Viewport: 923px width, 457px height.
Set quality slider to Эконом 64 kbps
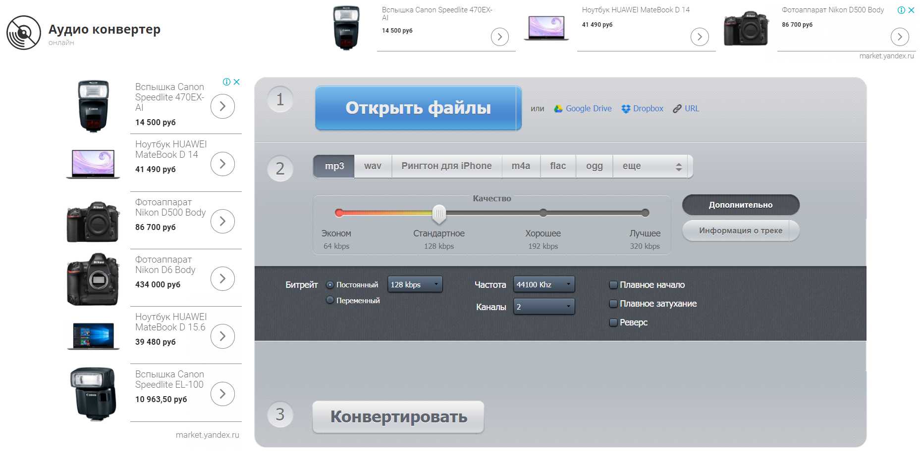[x=339, y=213]
